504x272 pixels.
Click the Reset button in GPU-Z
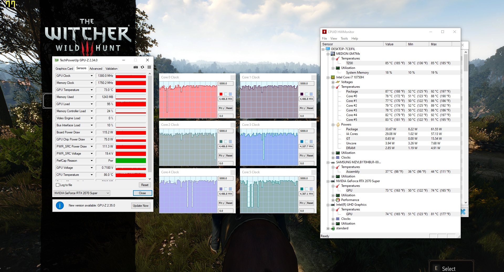tap(145, 185)
